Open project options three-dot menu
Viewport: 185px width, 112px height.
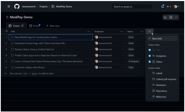click(176, 17)
